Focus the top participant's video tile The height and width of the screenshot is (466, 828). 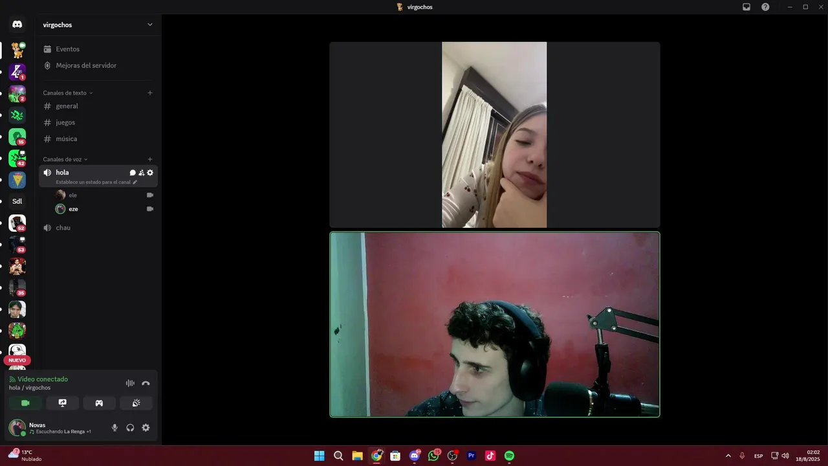click(x=495, y=135)
